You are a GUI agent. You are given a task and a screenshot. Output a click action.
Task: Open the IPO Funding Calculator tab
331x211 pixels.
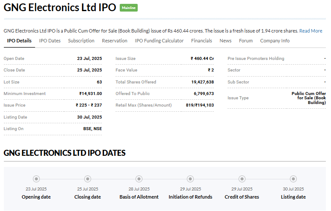[x=159, y=41]
